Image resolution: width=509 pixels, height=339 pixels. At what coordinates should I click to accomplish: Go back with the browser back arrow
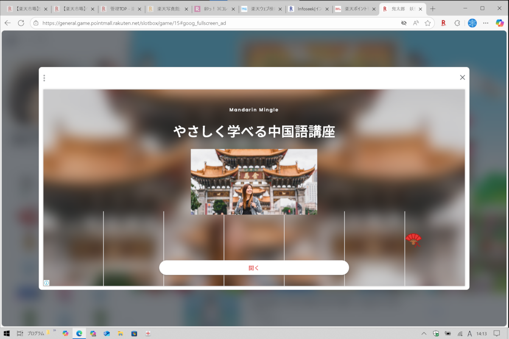coord(8,23)
